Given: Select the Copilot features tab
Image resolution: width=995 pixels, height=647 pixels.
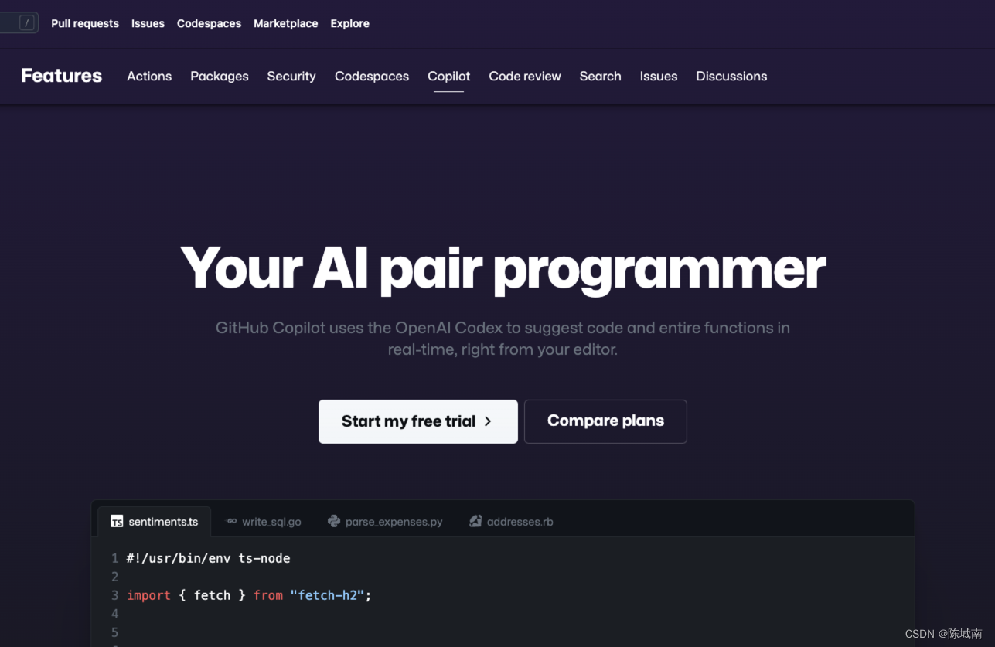Looking at the screenshot, I should point(449,76).
